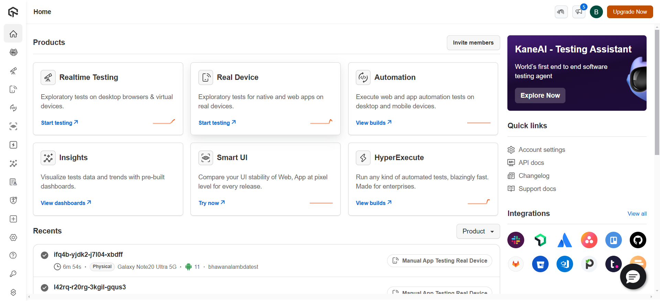Select the Asana integration icon

(x=589, y=240)
